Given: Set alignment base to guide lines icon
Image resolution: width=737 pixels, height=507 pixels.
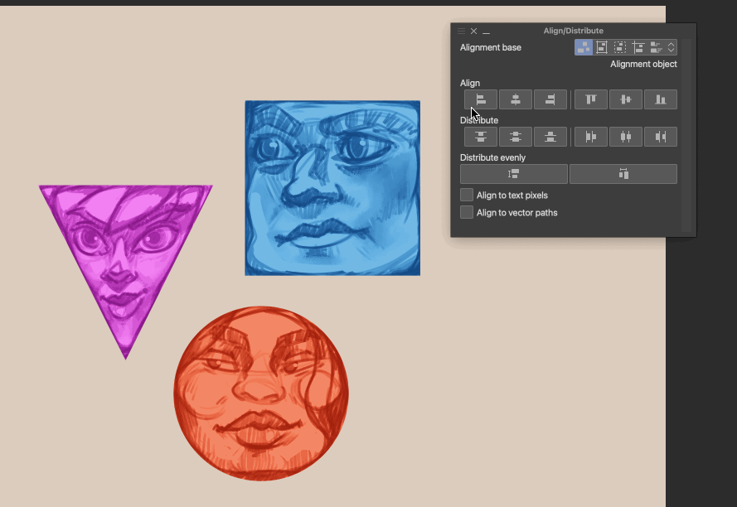Looking at the screenshot, I should 638,47.
